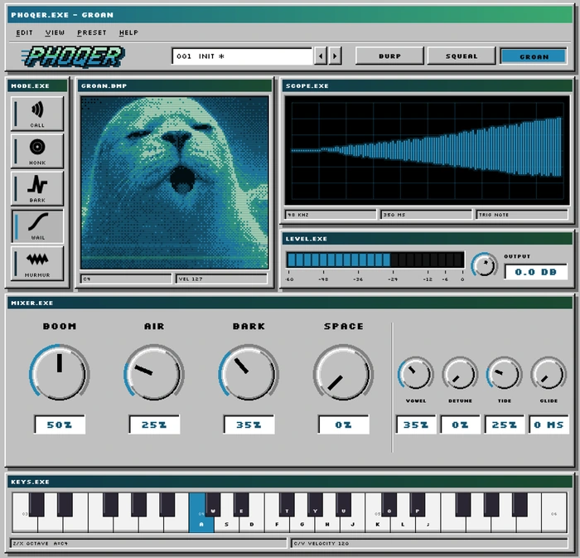
Task: Play the white key labeled S
Action: click(x=226, y=523)
